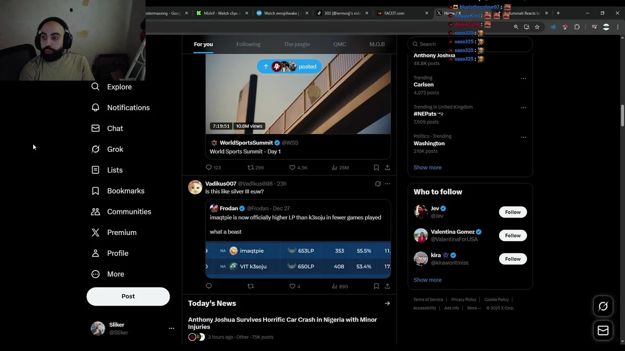Show more who-to-follow suggestions

[x=427, y=280]
